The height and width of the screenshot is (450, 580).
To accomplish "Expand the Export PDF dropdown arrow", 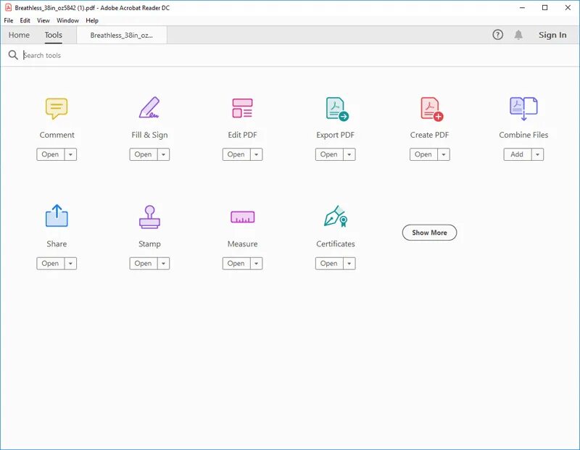I will (349, 154).
